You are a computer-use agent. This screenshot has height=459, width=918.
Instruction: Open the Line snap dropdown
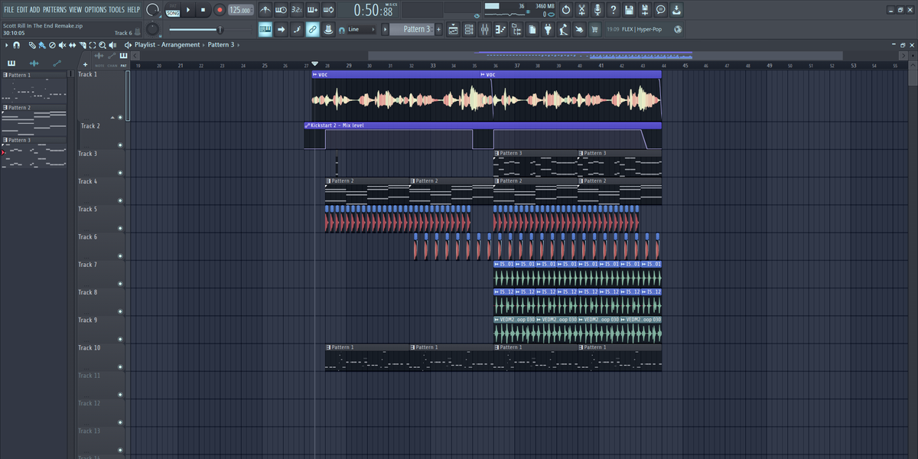tap(361, 30)
